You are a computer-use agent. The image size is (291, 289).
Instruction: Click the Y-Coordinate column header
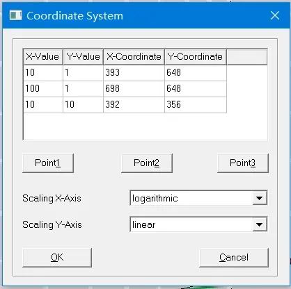click(196, 57)
